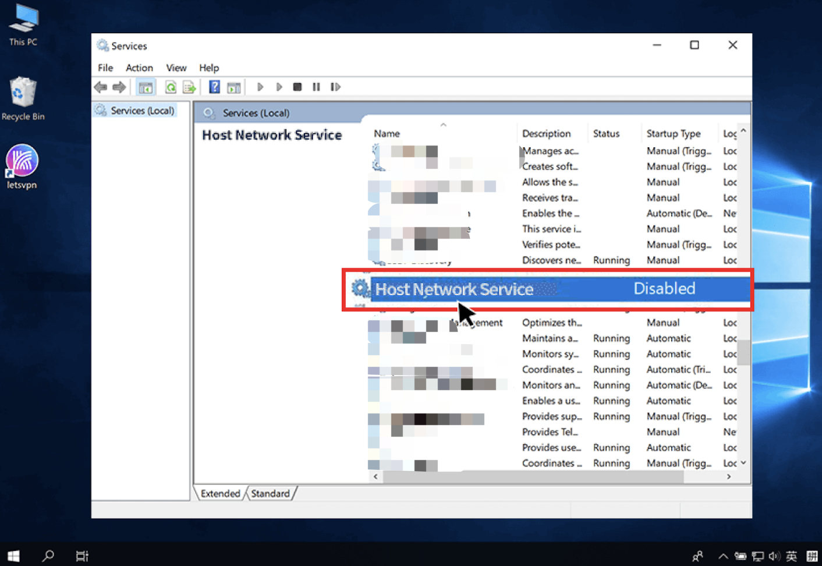Click Show/Hide Action Pane icon
The width and height of the screenshot is (822, 566).
[234, 87]
